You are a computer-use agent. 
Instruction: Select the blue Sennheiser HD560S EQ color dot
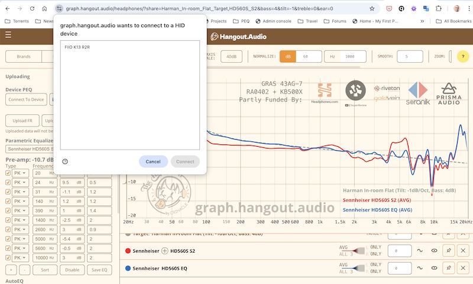click(x=128, y=268)
